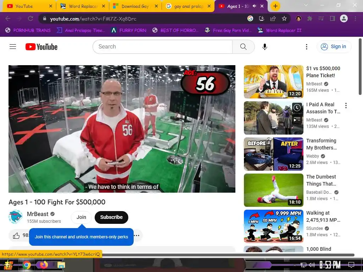Share this page from address bar
This screenshot has height=272, width=363.
[x=273, y=18]
